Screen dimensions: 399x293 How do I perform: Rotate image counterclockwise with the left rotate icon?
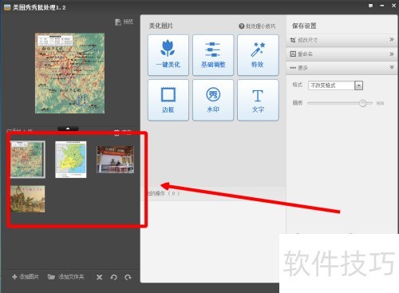pyautogui.click(x=113, y=277)
